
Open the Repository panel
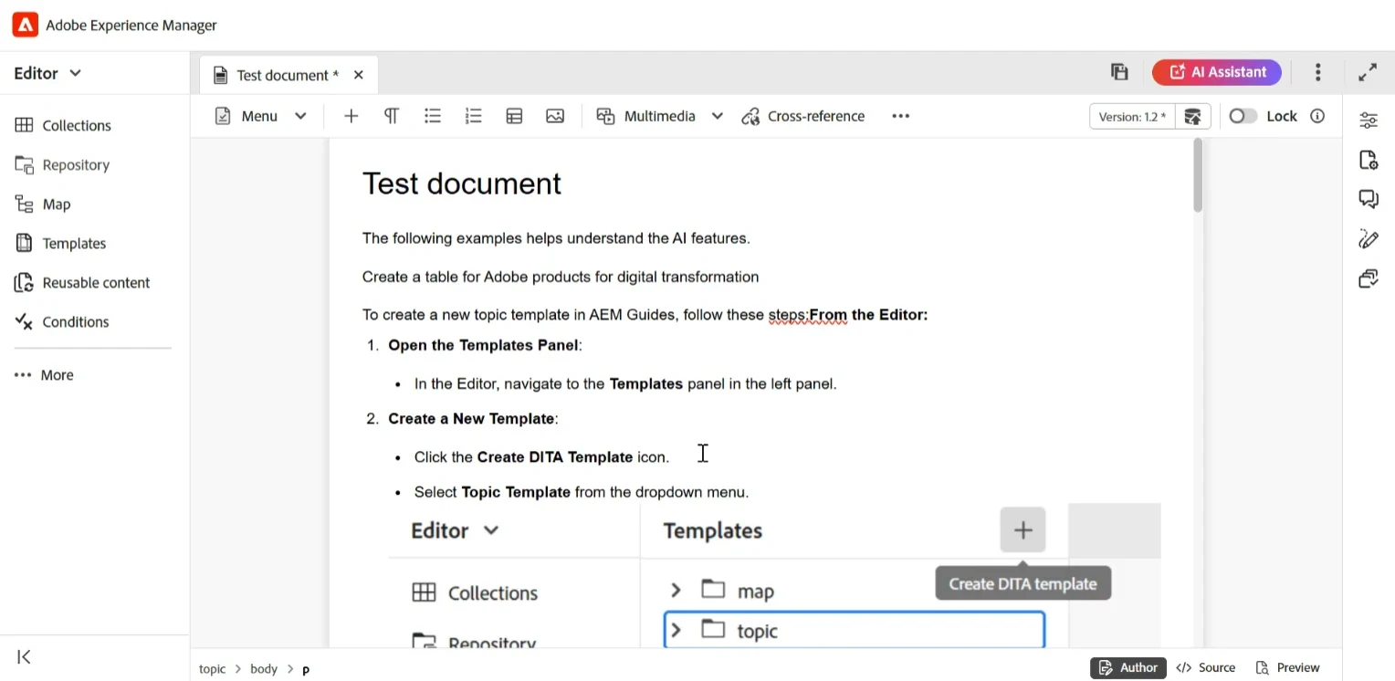point(62,164)
